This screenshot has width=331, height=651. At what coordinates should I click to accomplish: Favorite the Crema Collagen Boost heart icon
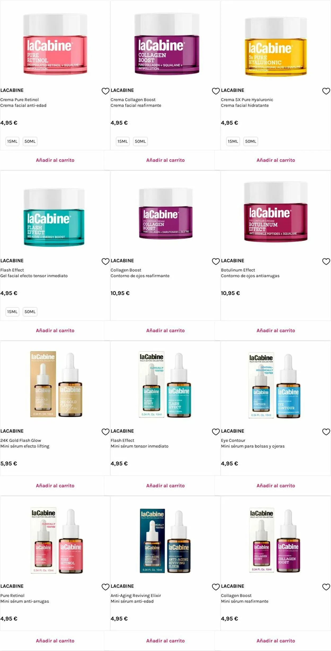point(216,91)
